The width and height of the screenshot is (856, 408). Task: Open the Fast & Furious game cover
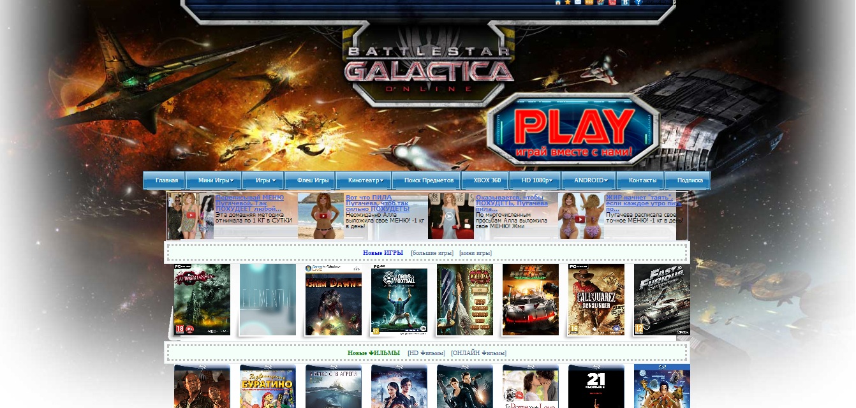pos(662,300)
